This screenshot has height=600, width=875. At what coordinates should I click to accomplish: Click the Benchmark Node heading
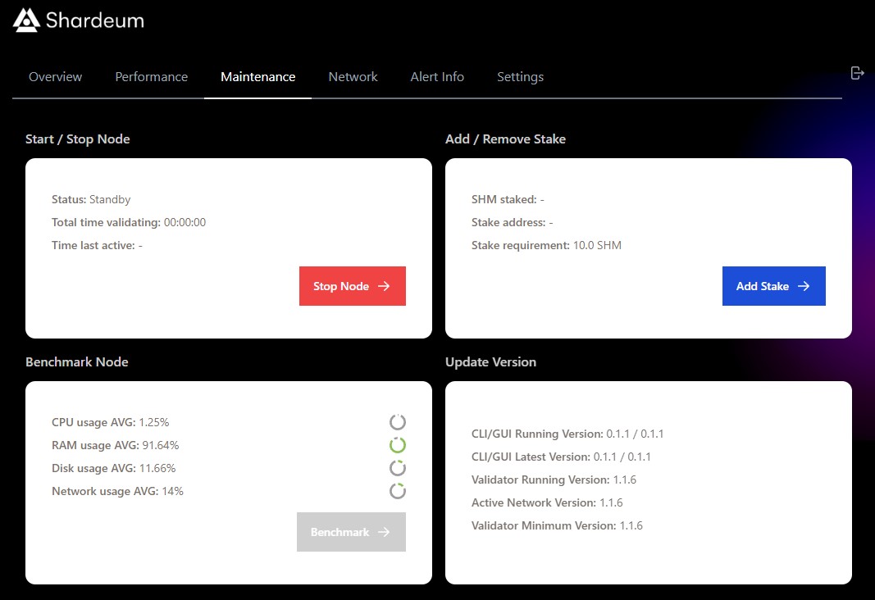pos(76,362)
